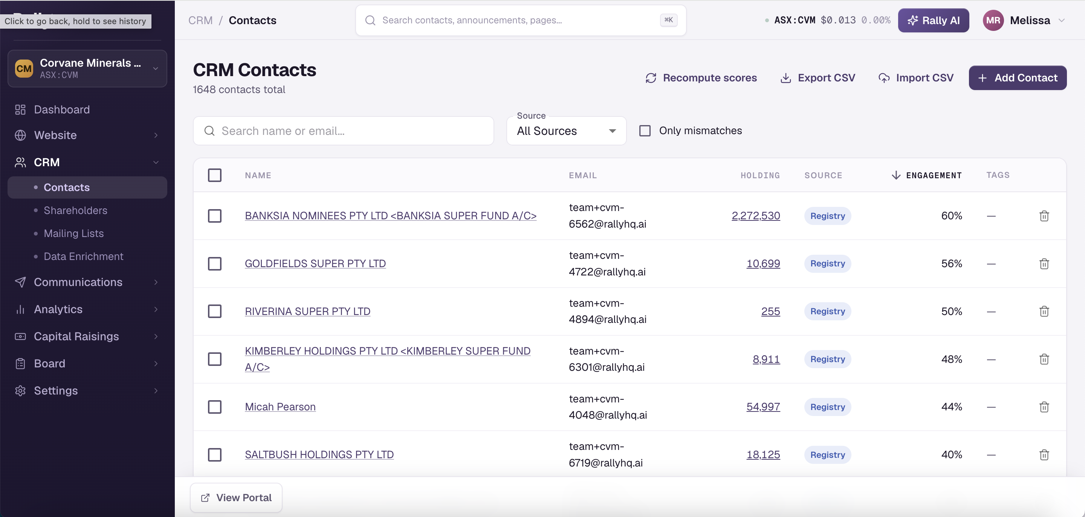This screenshot has width=1085, height=517.
Task: Select the RIVERINA SUPER row checkbox
Action: (x=215, y=311)
